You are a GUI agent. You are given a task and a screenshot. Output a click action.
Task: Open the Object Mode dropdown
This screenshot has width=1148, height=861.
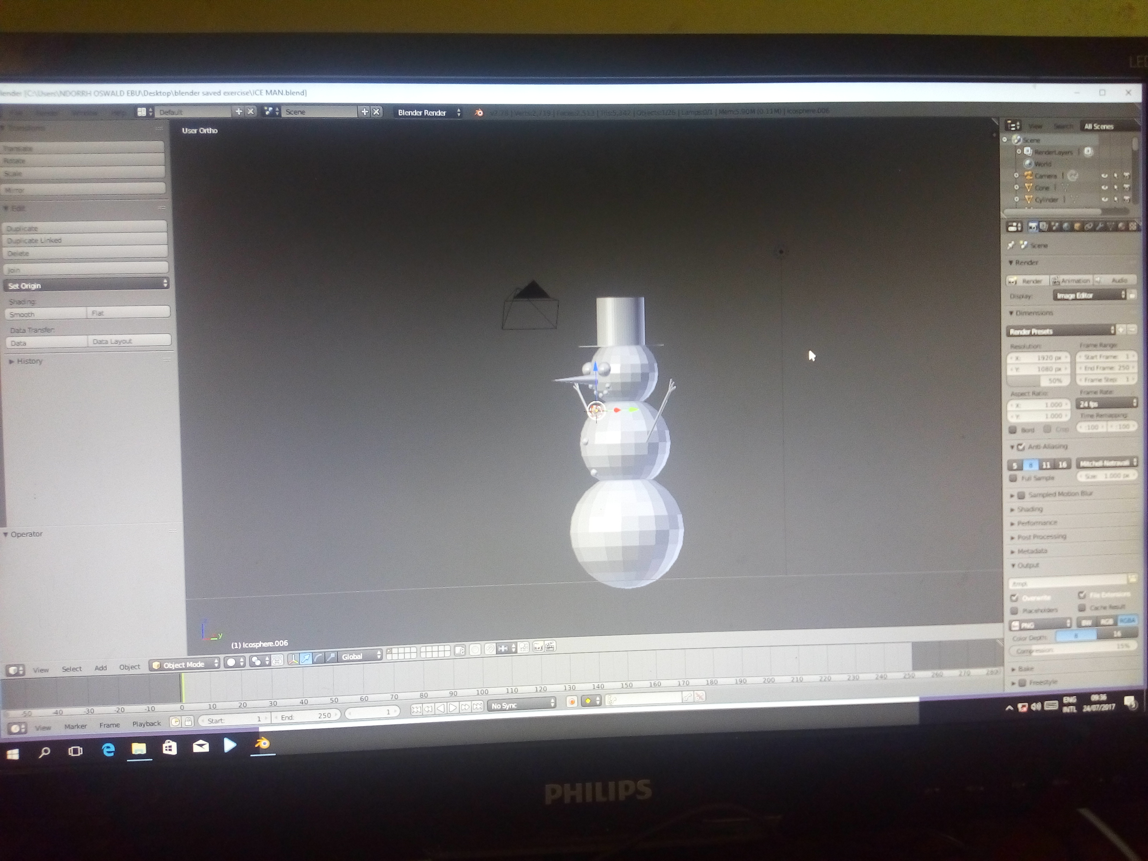click(185, 665)
